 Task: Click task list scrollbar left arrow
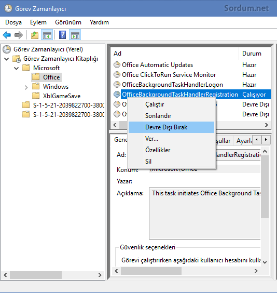point(115,125)
